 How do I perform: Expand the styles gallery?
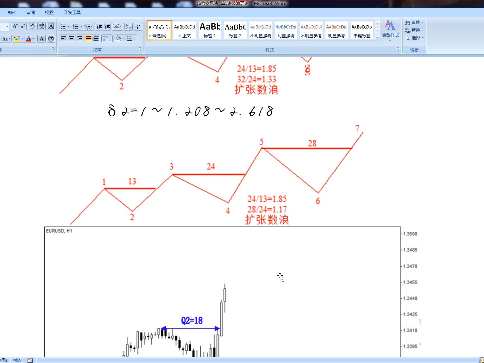coord(377,37)
